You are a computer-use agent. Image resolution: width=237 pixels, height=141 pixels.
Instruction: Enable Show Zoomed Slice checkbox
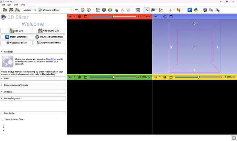click(x=3, y=119)
